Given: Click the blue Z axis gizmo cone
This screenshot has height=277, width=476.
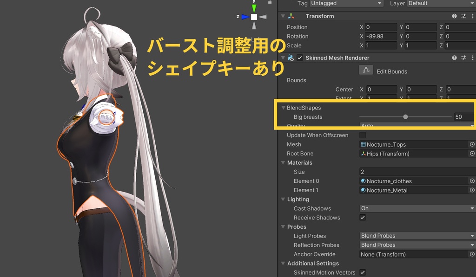Looking at the screenshot, I should [x=245, y=17].
